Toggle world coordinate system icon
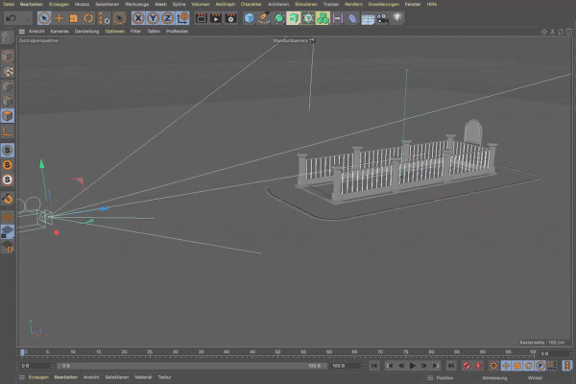Image resolution: width=576 pixels, height=384 pixels. coord(182,18)
